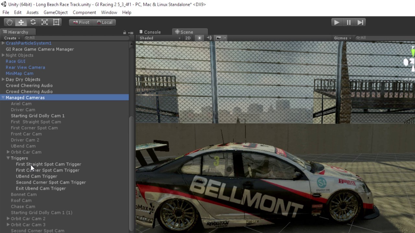Select Starting Grid Dolly Cam 1

pyautogui.click(x=38, y=116)
